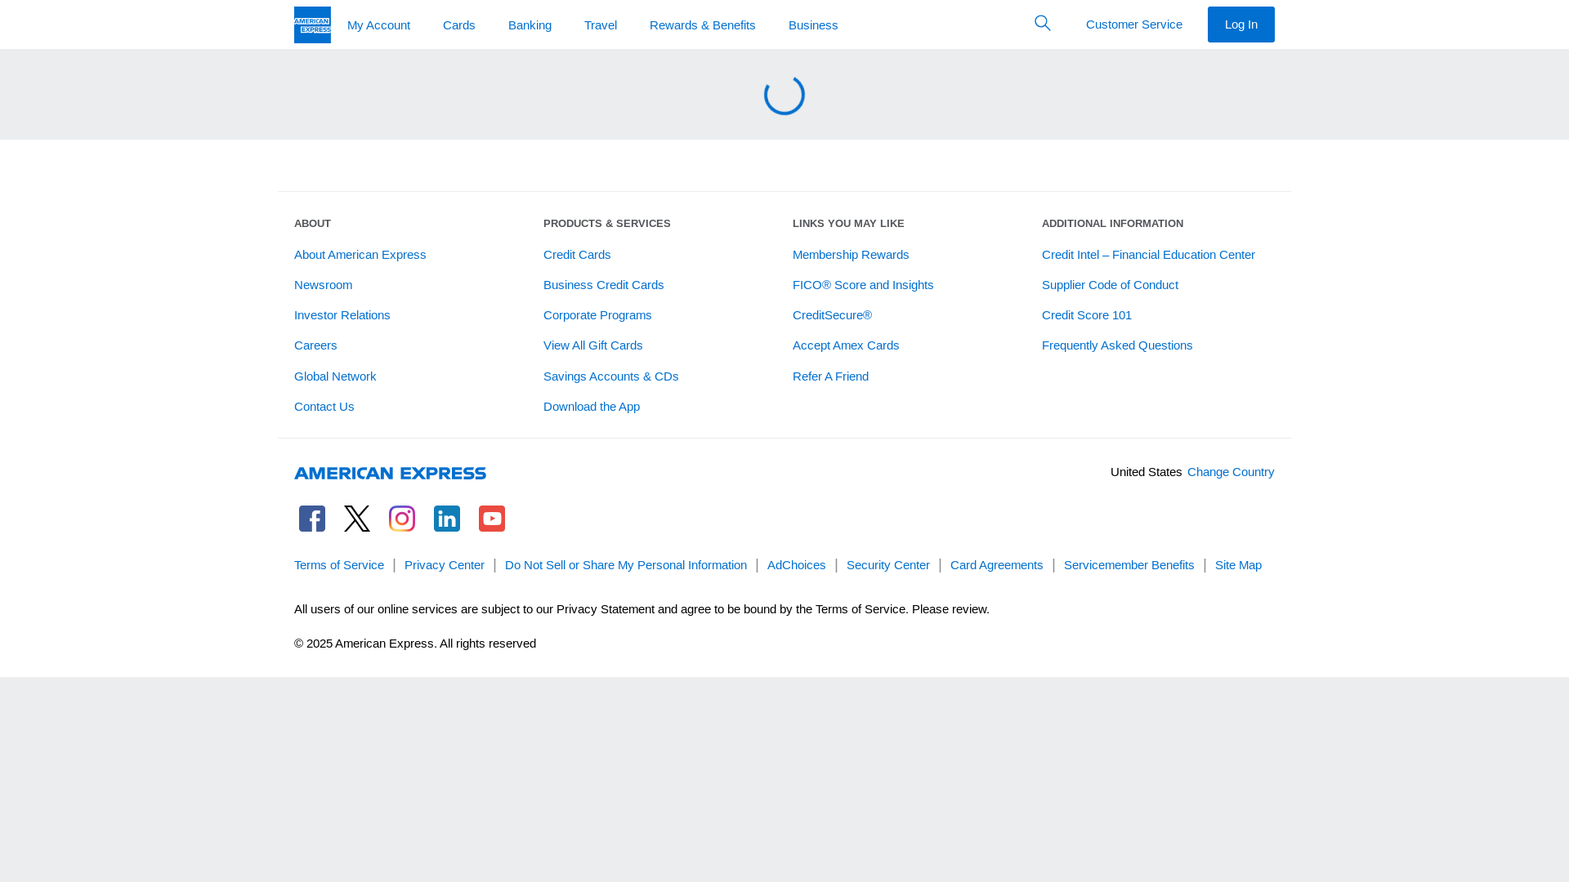Open Credit Score 101 link

click(x=1087, y=315)
